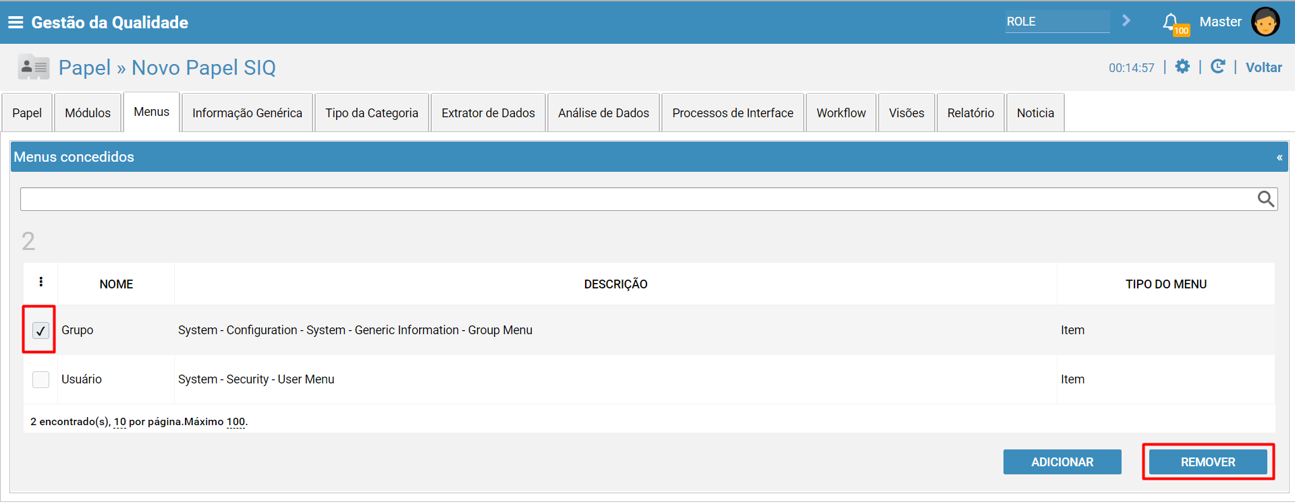
Task: Check the Usuário row checkbox
Action: tap(40, 379)
